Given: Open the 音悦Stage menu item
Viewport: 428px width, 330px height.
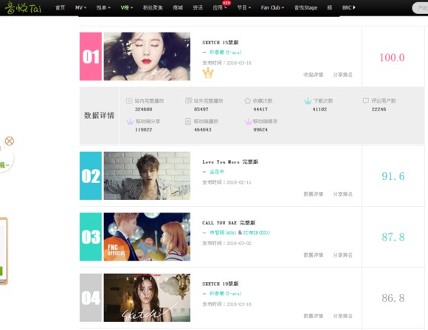Looking at the screenshot, I should click(306, 7).
